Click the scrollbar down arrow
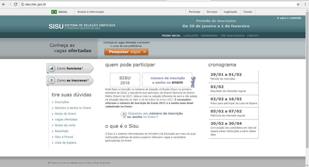This screenshot has height=167, width=309. coord(307,165)
